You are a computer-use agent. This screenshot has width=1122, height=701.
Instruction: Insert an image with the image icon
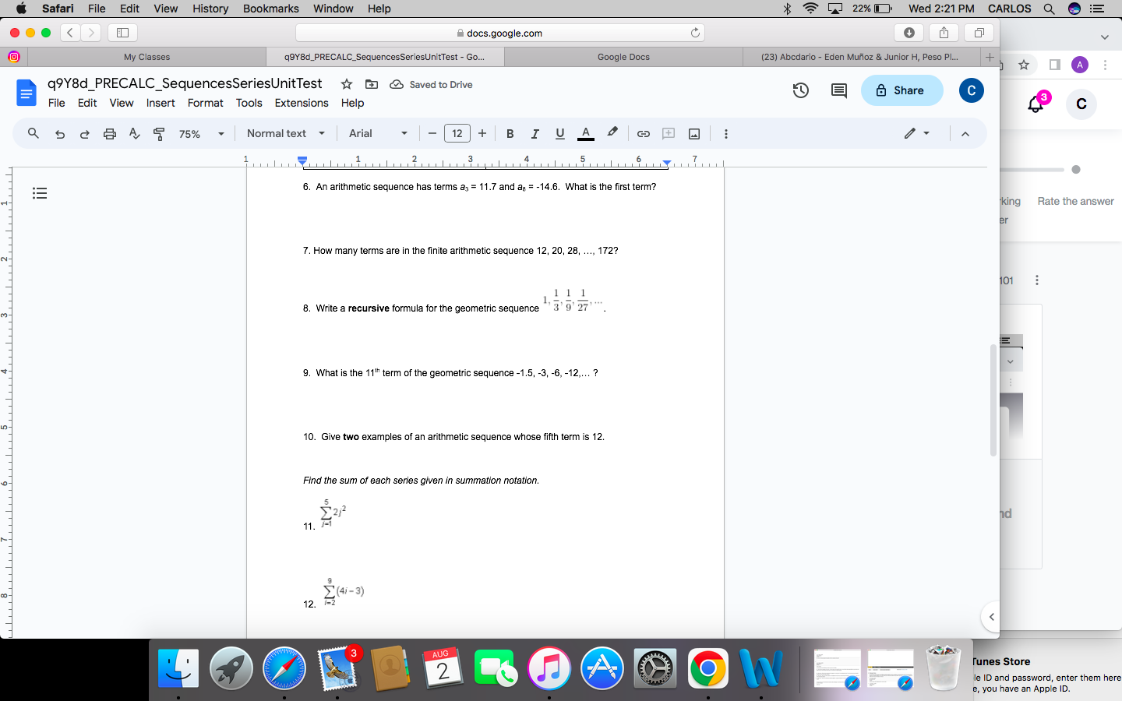coord(693,133)
